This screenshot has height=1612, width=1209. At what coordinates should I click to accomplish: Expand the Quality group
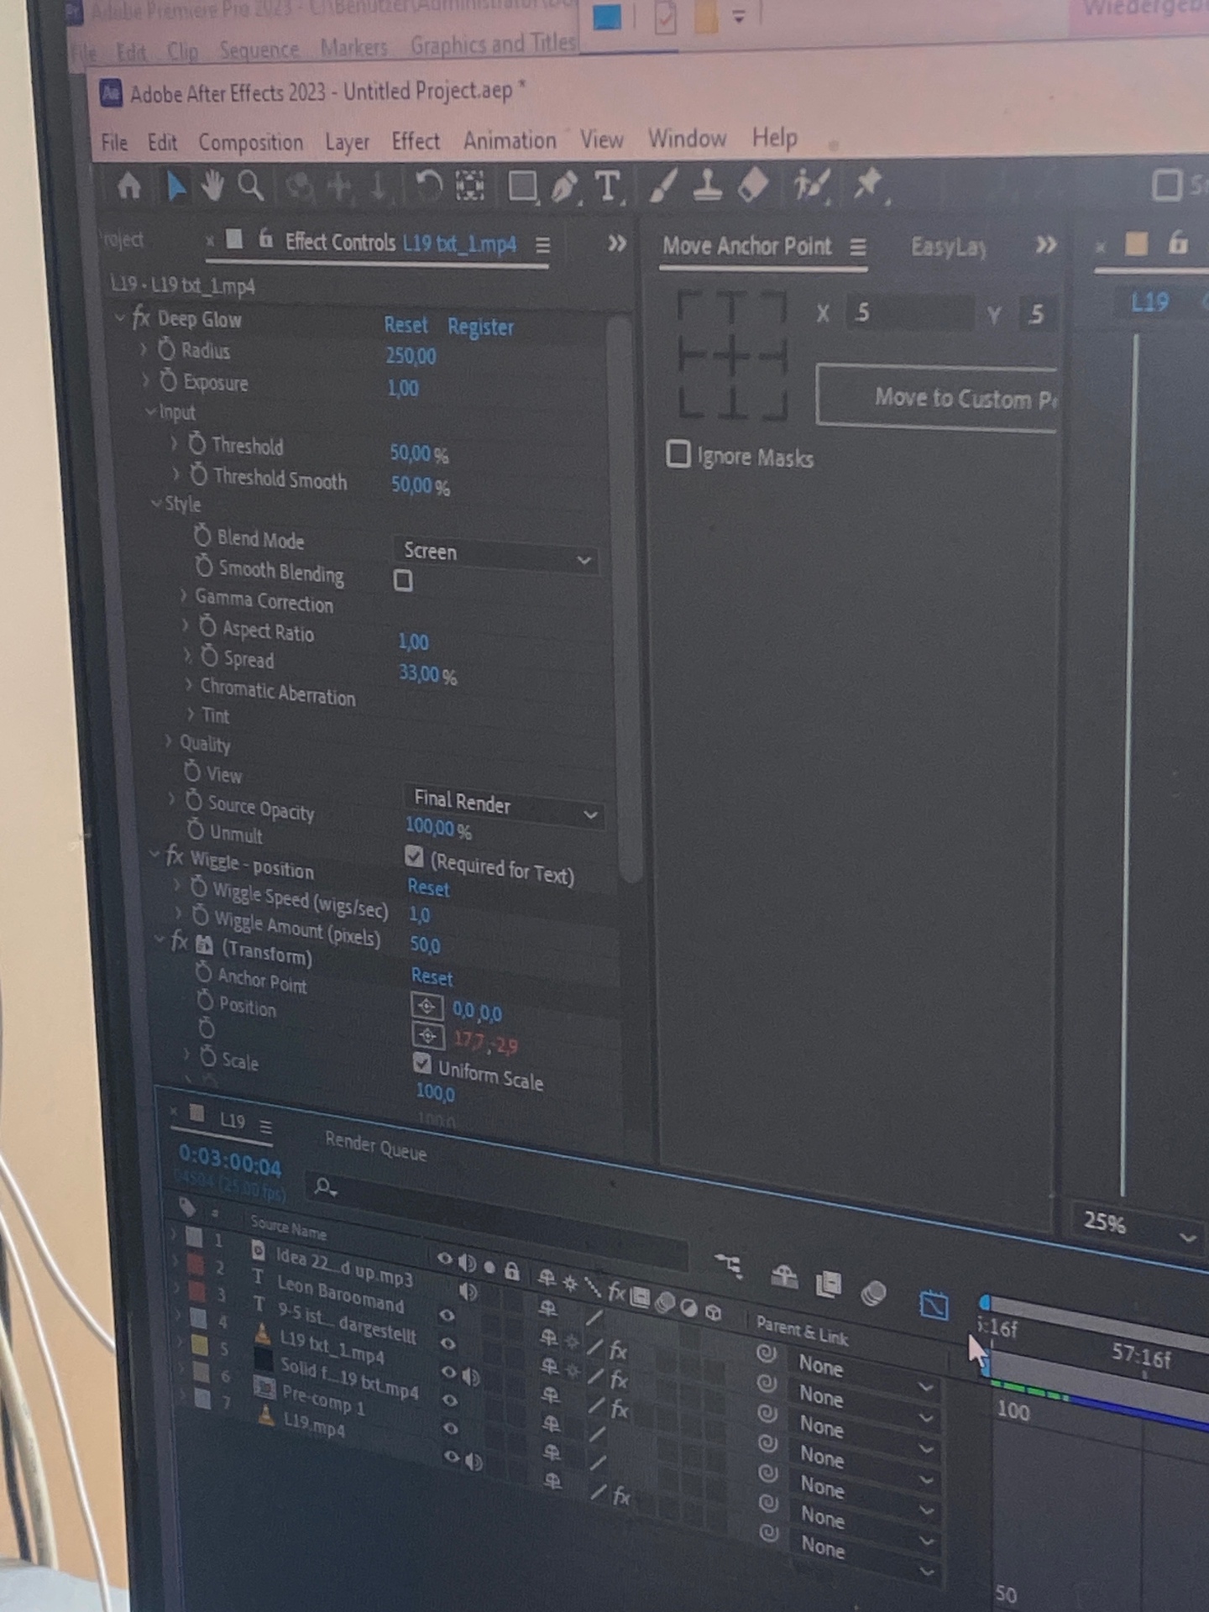169,741
